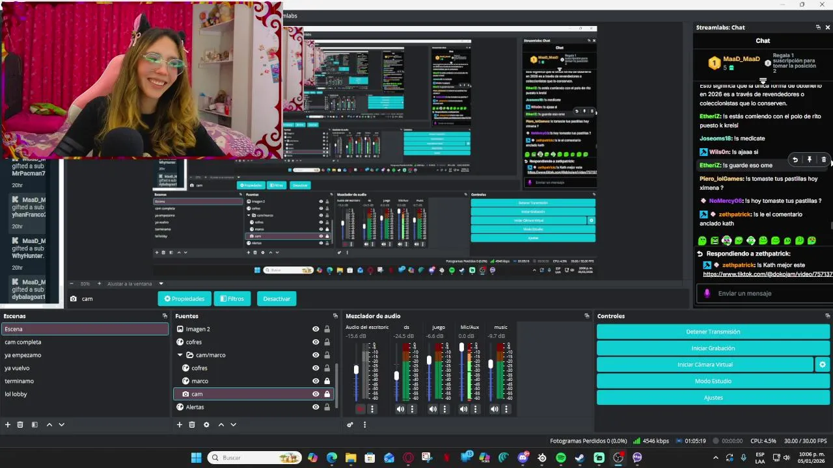Open Audio del escritorio three-dot menu
833x468 pixels.
[372, 409]
